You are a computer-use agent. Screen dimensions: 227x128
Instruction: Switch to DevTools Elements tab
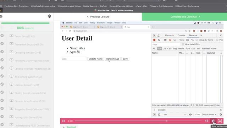pos(169,36)
